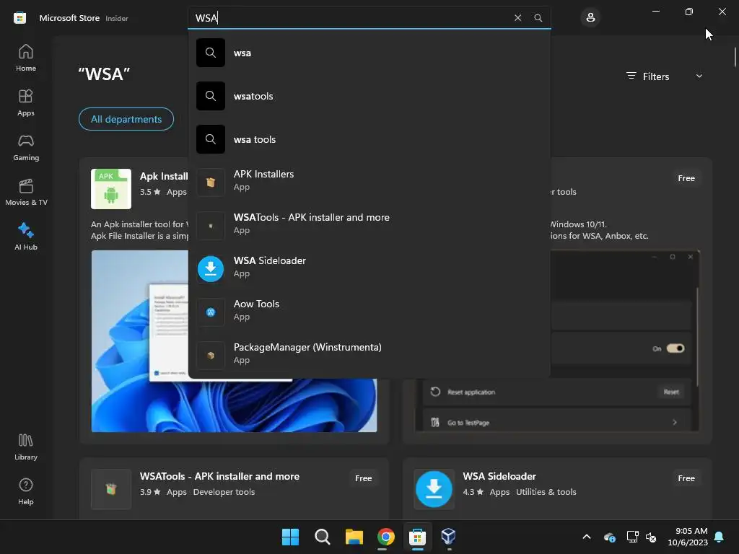Clear the search box text
This screenshot has width=739, height=554.
pos(517,18)
